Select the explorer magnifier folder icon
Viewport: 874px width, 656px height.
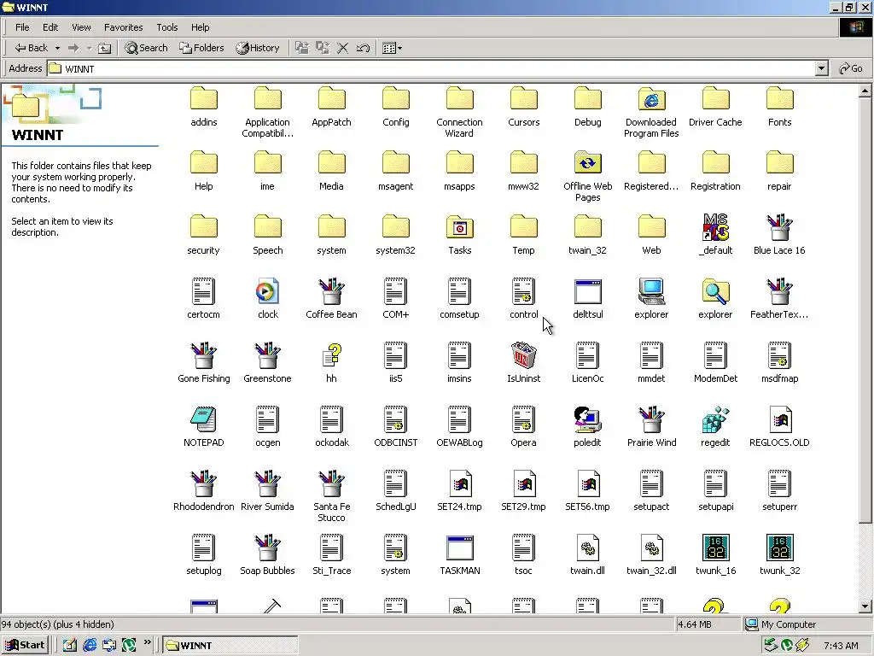(x=715, y=291)
